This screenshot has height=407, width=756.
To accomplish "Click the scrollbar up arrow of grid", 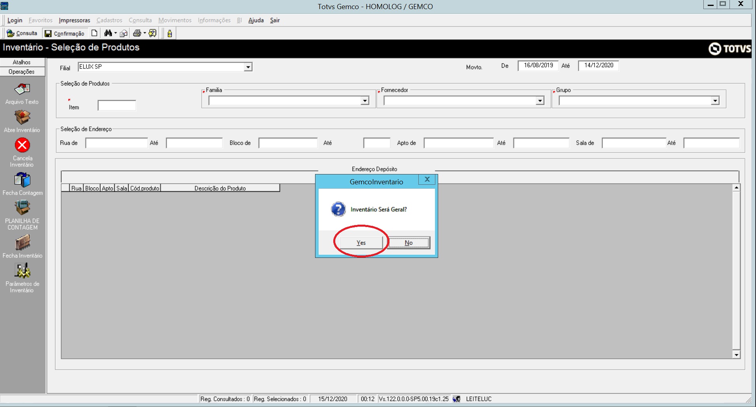I will (x=736, y=188).
